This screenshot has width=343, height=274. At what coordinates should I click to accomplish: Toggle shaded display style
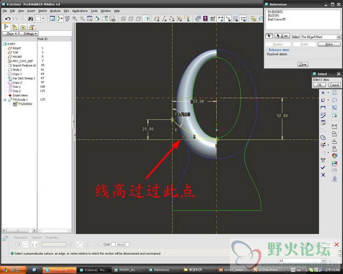[x=146, y=19]
